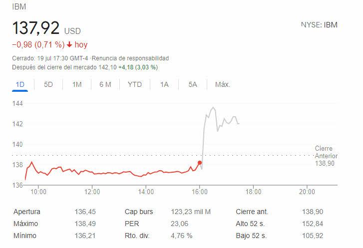
Task: Select the YTD range tab
Action: click(x=135, y=84)
